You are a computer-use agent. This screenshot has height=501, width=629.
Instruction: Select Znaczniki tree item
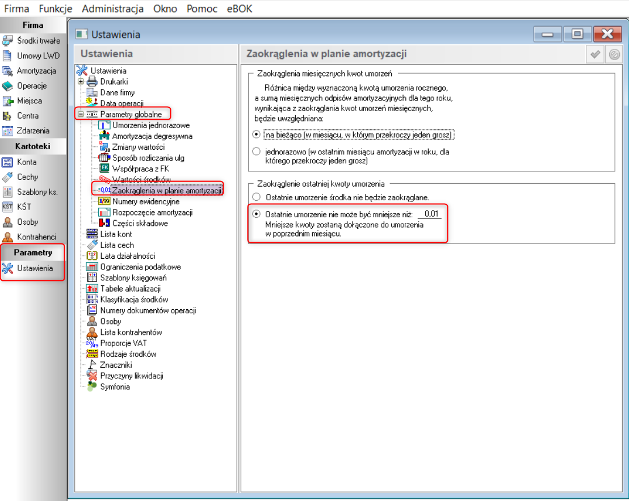tap(116, 365)
